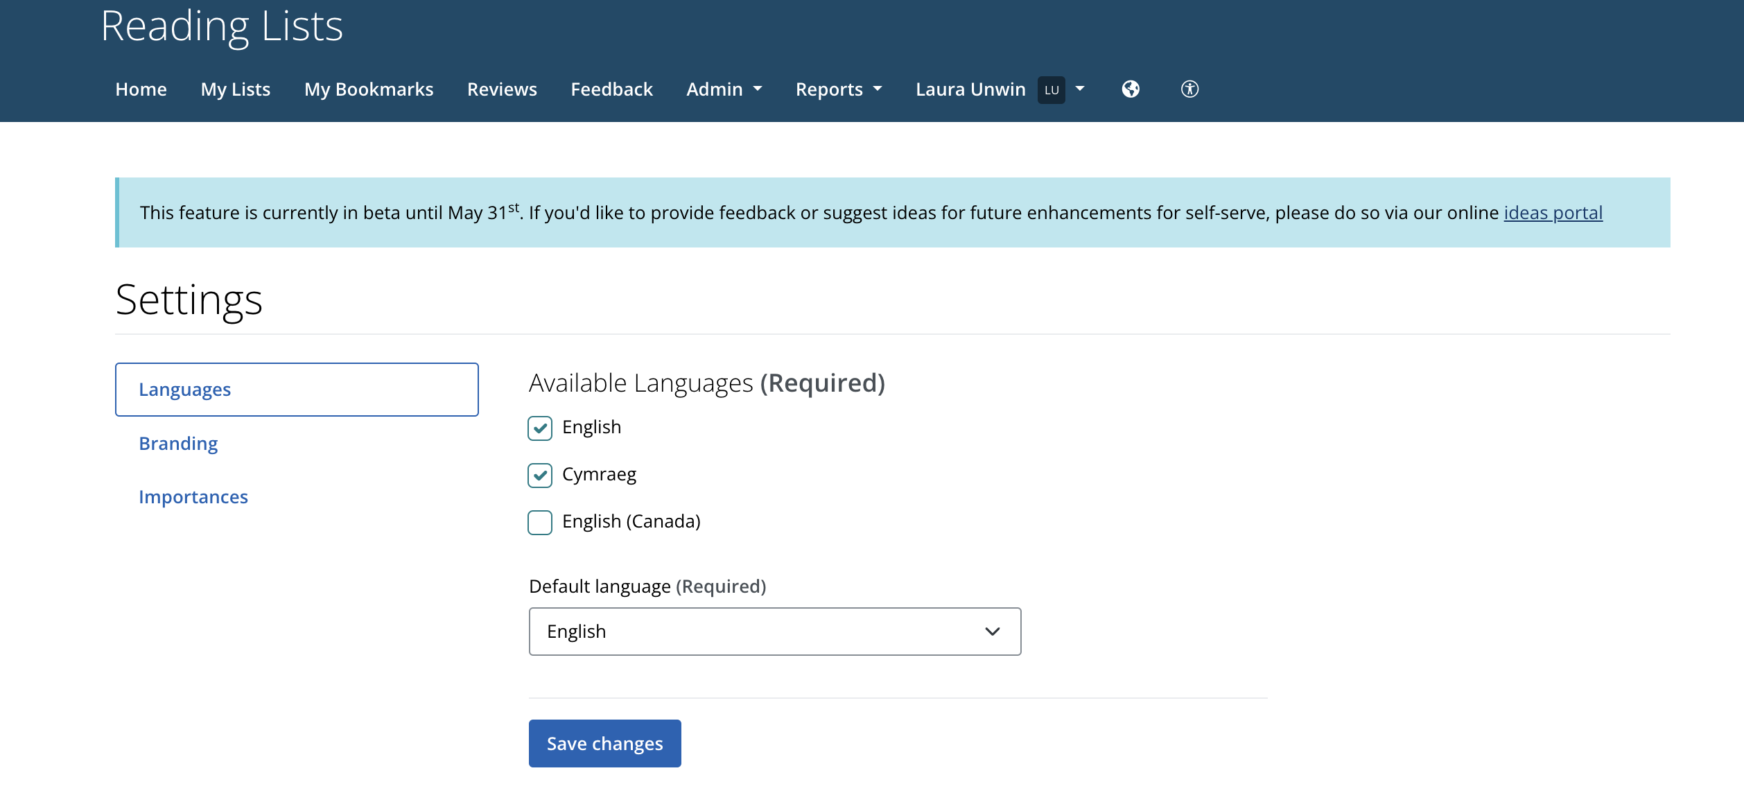This screenshot has height=800, width=1744.
Task: Navigate to My Bookmarks
Action: pos(369,89)
